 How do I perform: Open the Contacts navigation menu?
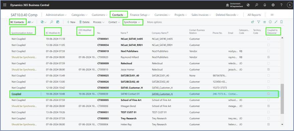pyautogui.click(x=119, y=15)
